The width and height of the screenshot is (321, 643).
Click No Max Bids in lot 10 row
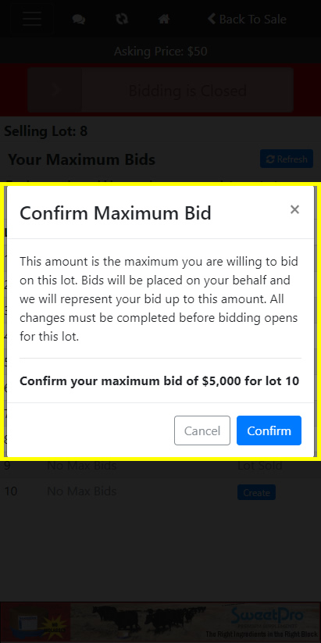[81, 491]
